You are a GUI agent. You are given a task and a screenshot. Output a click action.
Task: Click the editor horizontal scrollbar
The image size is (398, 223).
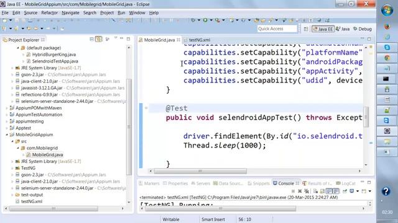click(x=200, y=171)
